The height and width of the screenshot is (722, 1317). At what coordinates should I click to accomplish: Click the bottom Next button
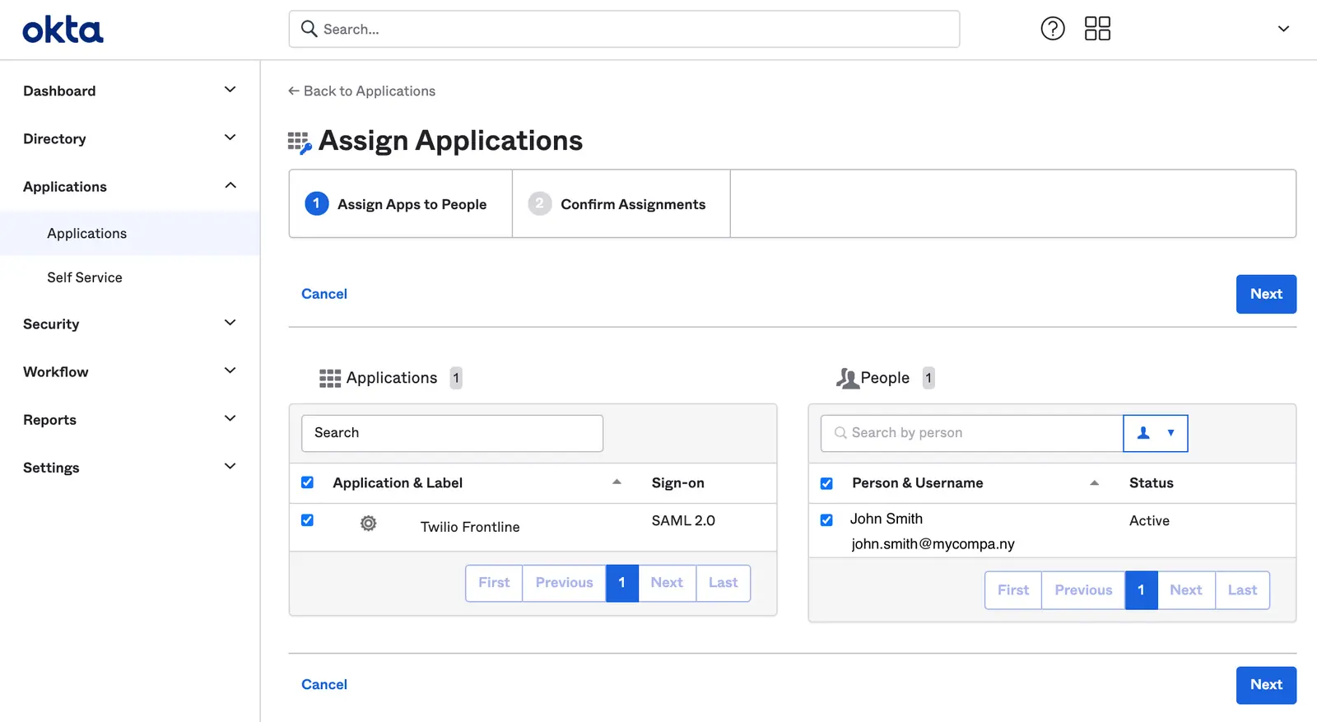(x=1266, y=685)
